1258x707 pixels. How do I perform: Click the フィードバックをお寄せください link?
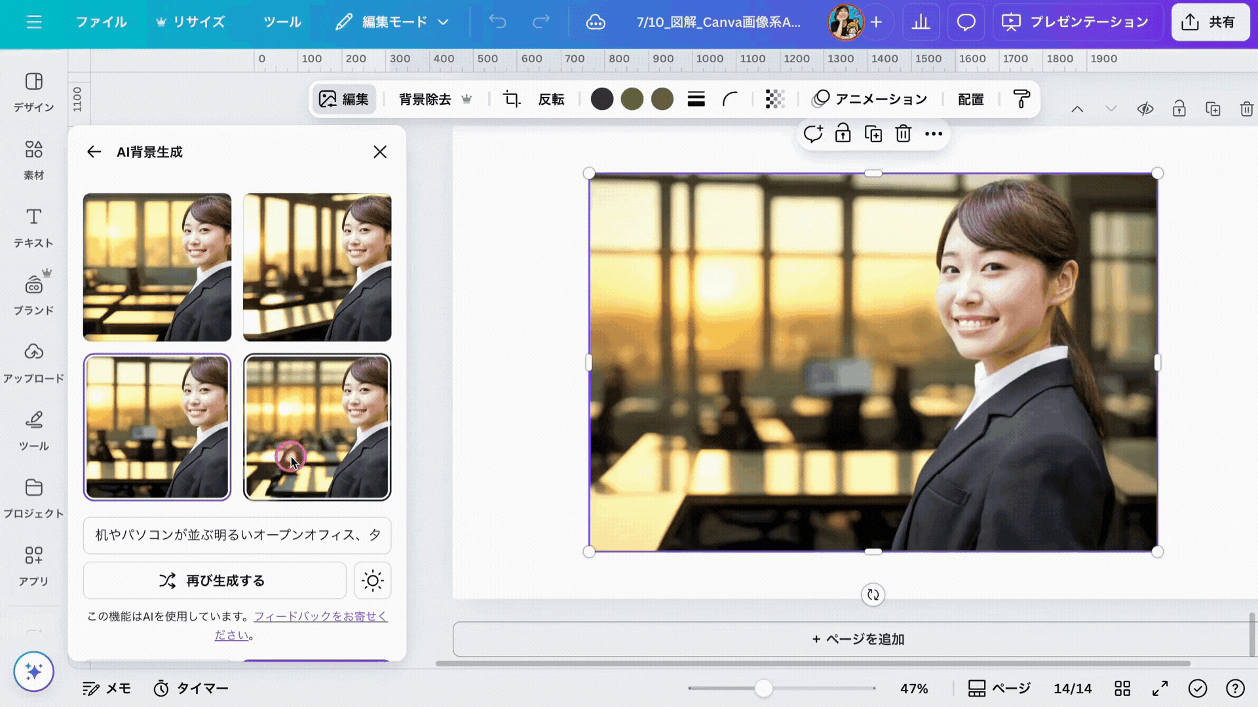click(x=320, y=617)
